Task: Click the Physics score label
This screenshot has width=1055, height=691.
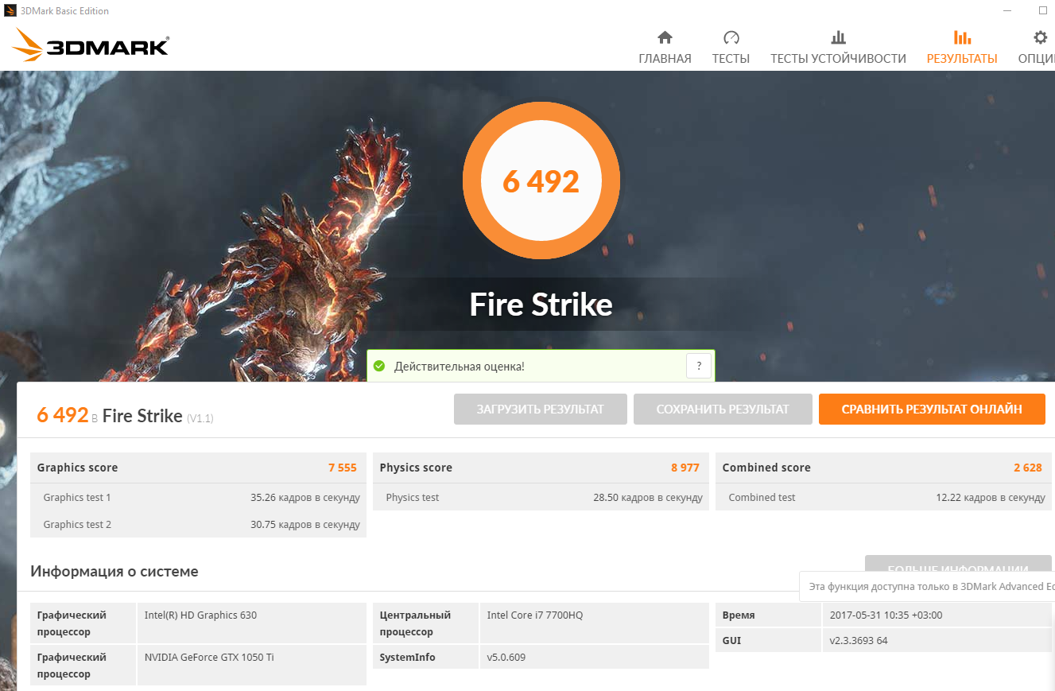Action: [x=416, y=468]
